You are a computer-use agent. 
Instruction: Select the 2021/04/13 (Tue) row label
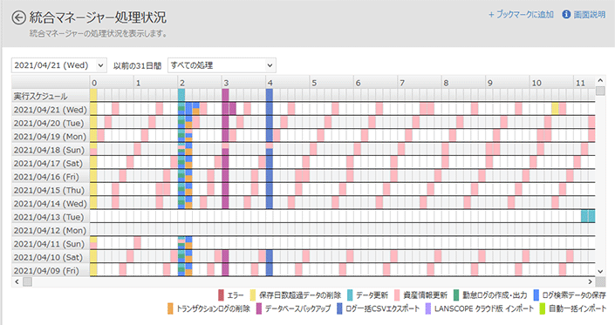point(51,217)
